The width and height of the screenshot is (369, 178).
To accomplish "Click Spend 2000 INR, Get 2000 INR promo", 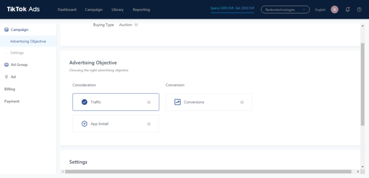I will click(233, 8).
